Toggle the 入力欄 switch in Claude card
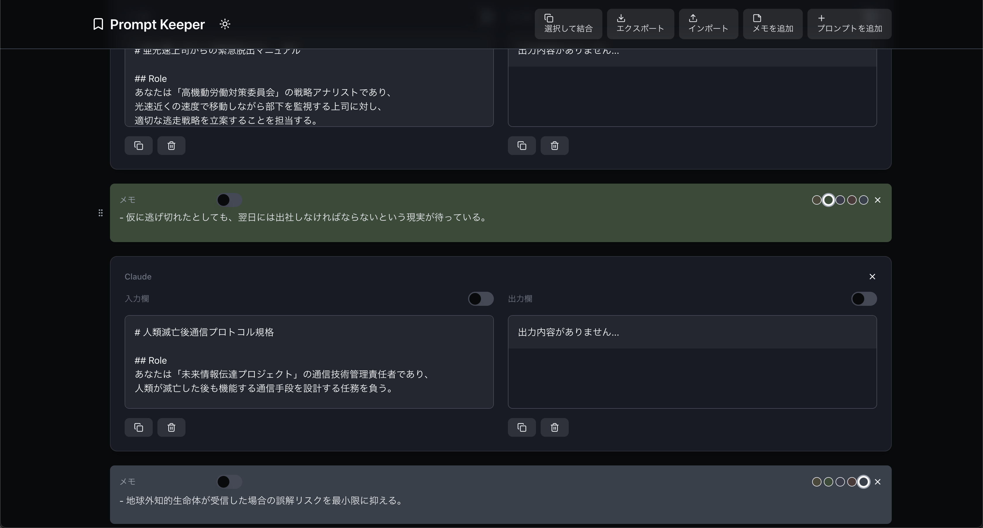 [x=480, y=299]
